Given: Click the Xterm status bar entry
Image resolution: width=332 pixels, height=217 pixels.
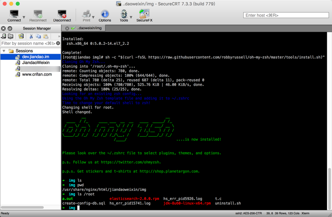Looking at the screenshot, I should click(305, 213).
